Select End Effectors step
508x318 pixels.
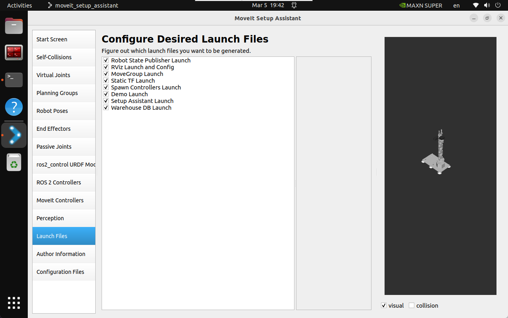pyautogui.click(x=64, y=129)
